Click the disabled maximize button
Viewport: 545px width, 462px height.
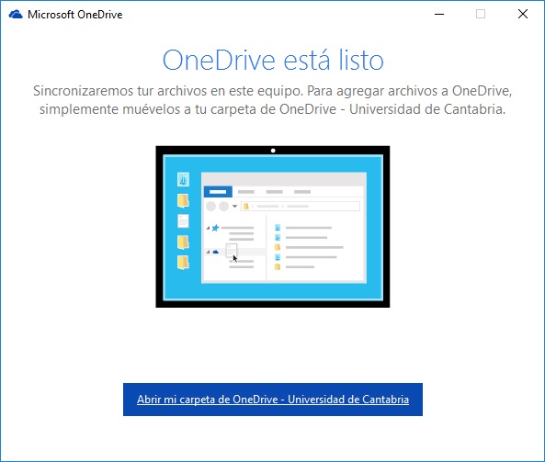pyautogui.click(x=481, y=15)
